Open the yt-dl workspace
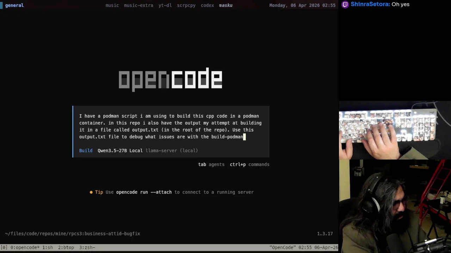The width and height of the screenshot is (451, 253). 165,5
